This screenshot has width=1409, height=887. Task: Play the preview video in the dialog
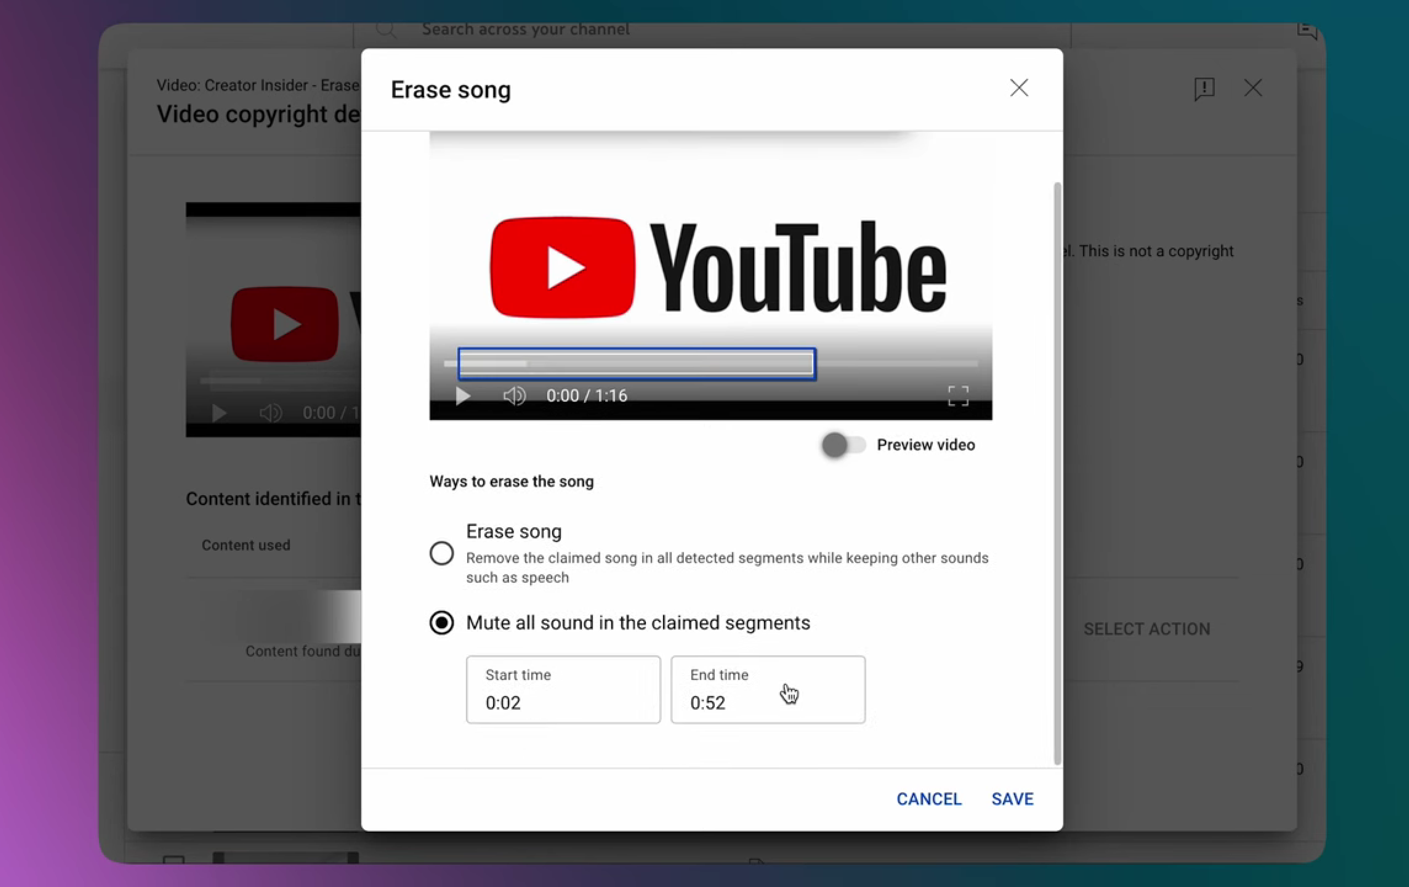[x=462, y=395]
